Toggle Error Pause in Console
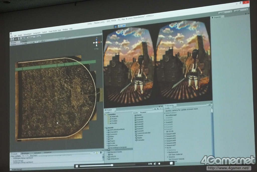 click(x=33, y=155)
